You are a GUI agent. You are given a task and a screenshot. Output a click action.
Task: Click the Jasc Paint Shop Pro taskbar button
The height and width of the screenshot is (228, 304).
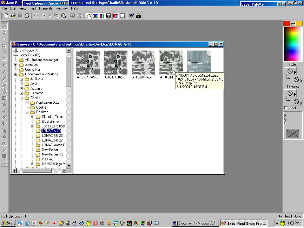[x=244, y=223]
